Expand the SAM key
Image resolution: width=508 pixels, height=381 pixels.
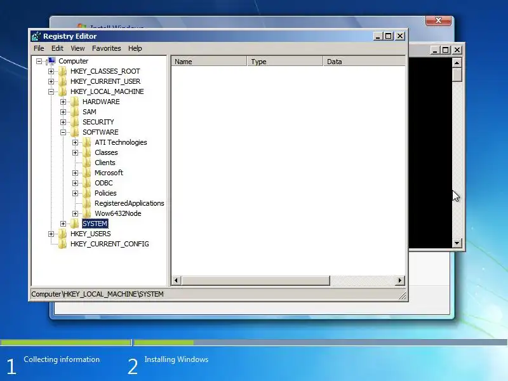point(63,112)
